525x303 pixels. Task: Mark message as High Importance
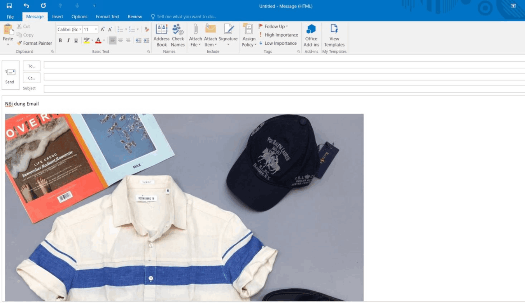click(x=278, y=35)
